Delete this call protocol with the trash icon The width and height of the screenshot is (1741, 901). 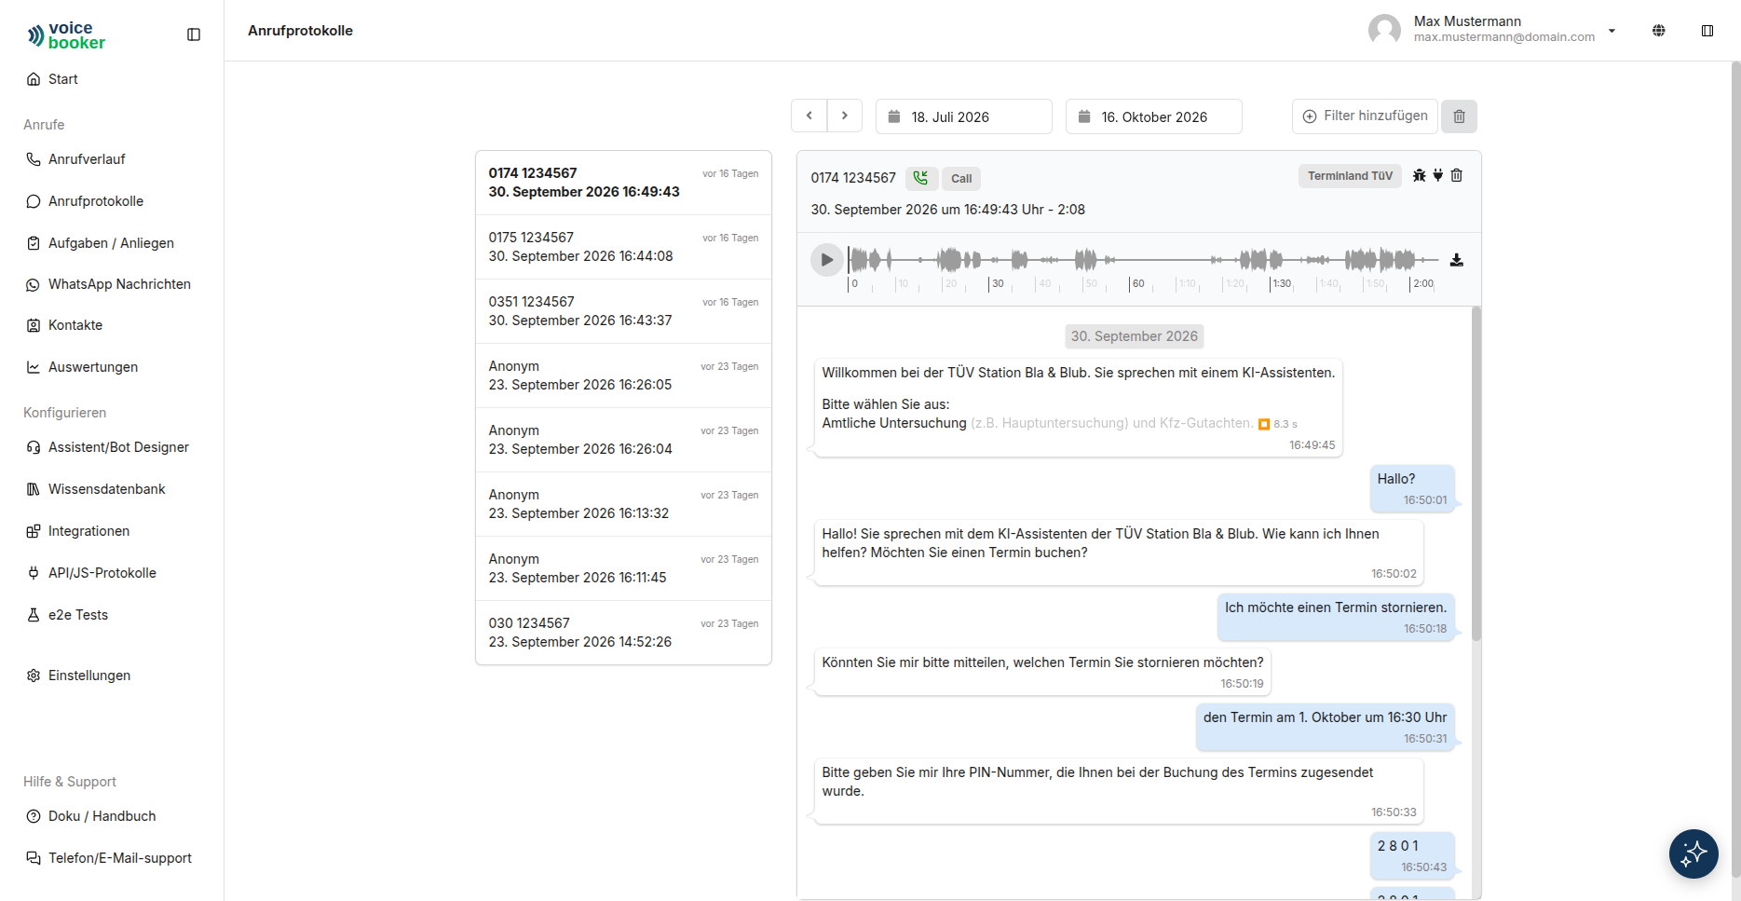point(1457,175)
